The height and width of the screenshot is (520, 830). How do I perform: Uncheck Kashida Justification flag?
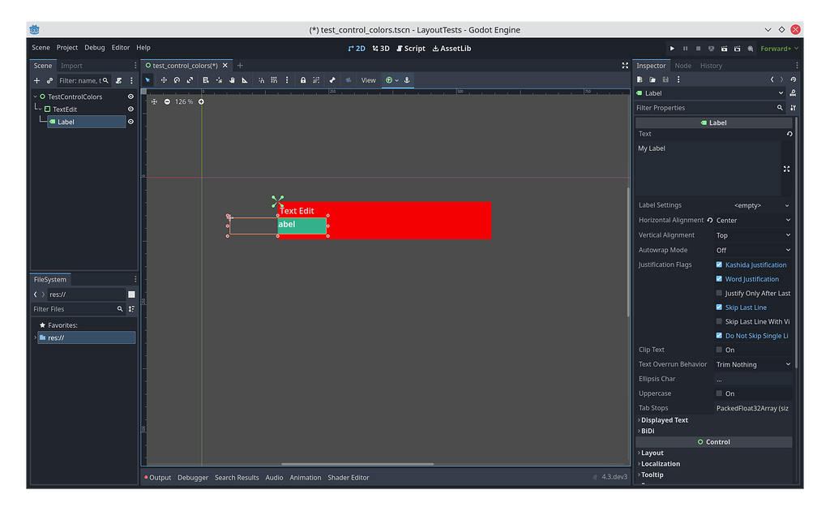pos(719,264)
